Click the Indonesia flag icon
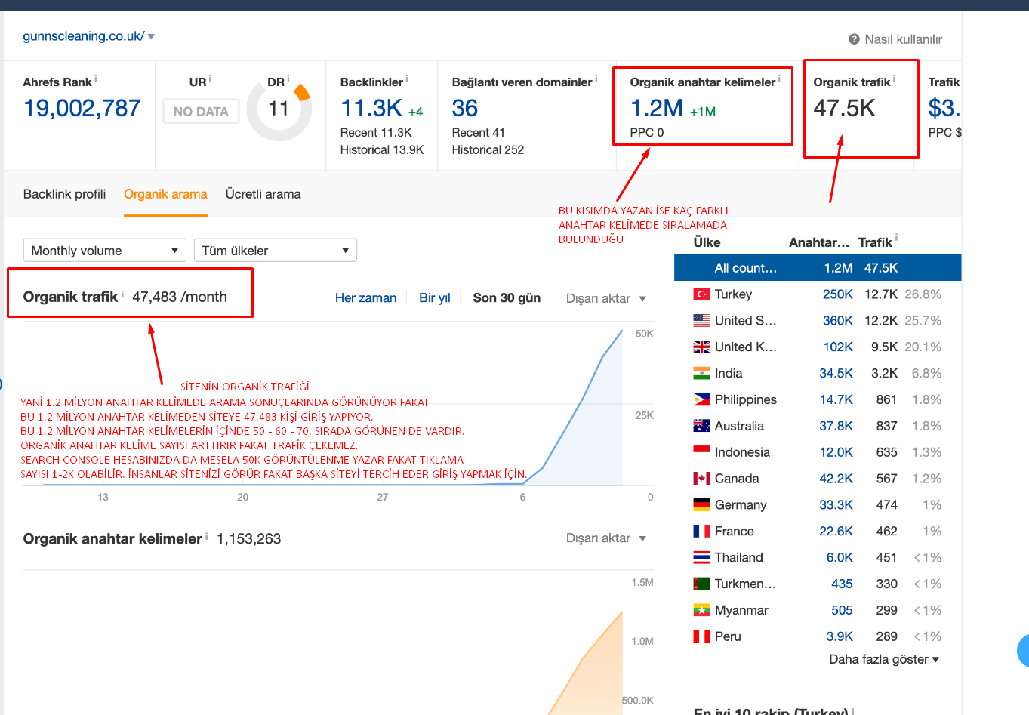 (702, 452)
